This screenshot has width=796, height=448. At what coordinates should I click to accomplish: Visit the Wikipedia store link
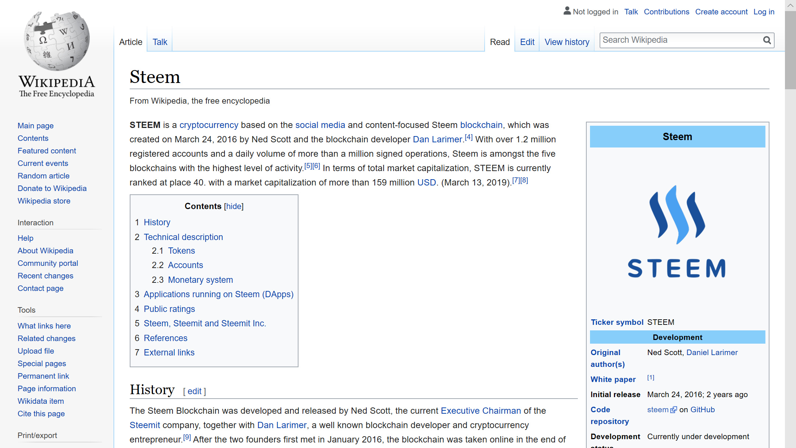[44, 201]
